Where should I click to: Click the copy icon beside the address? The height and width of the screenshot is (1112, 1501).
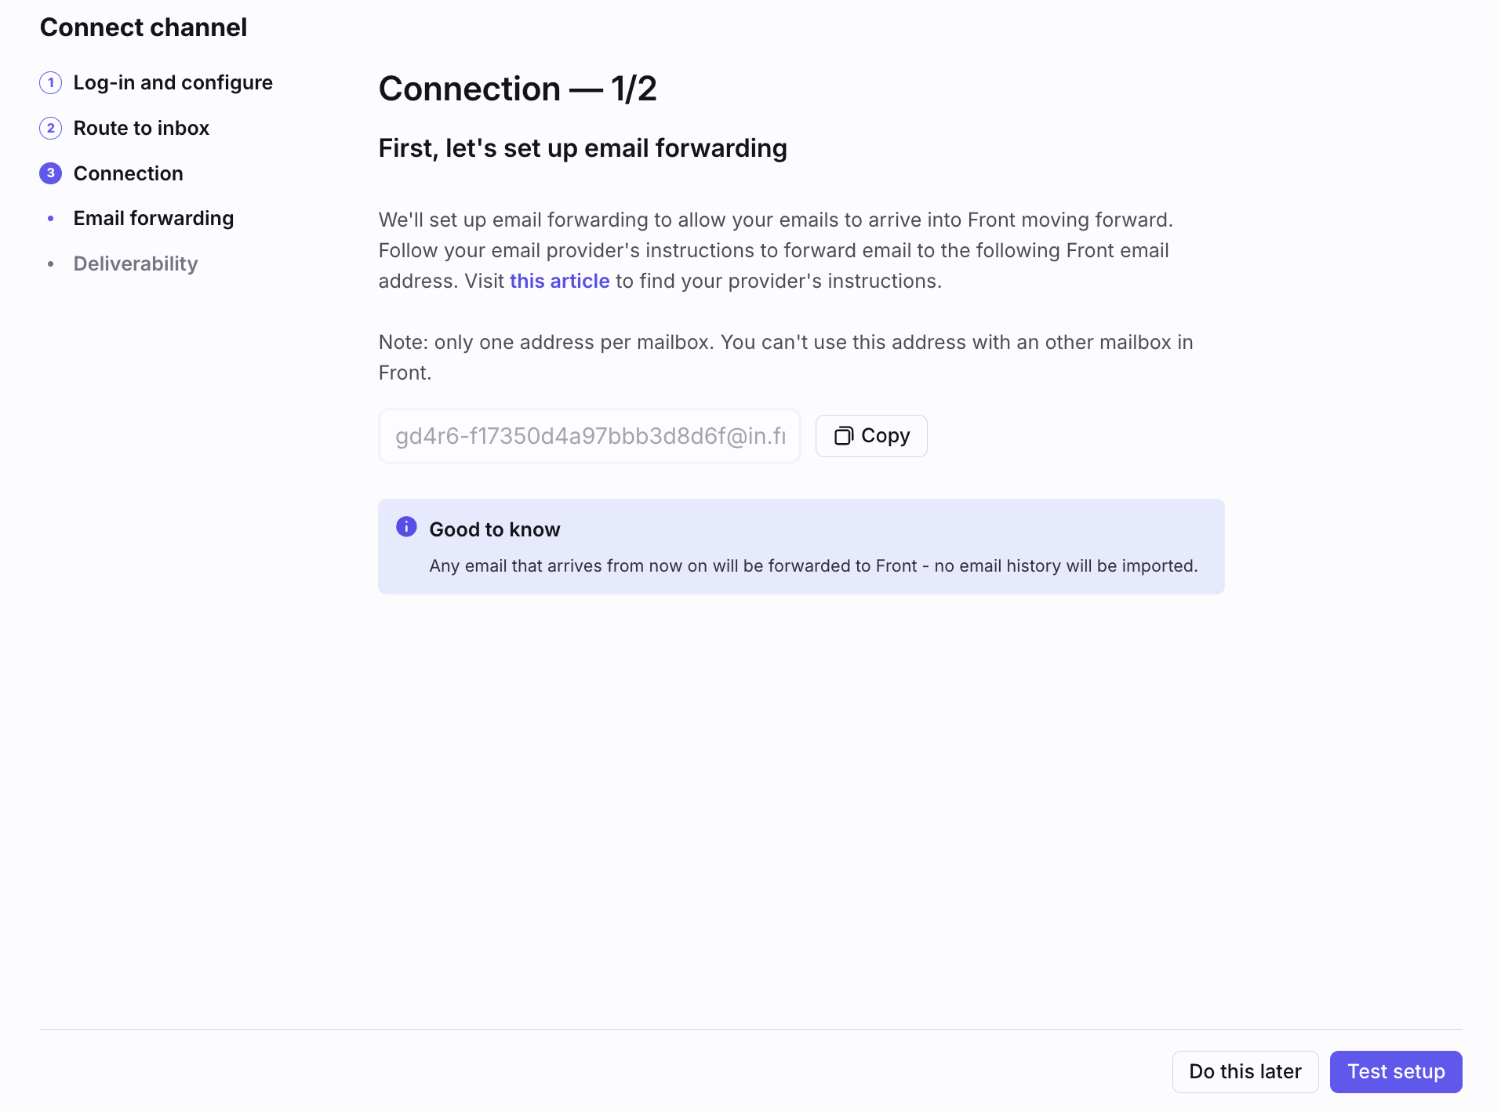(x=843, y=436)
